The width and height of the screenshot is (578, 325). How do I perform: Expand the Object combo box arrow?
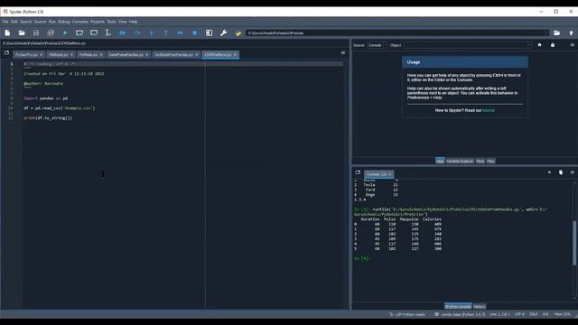(530, 45)
